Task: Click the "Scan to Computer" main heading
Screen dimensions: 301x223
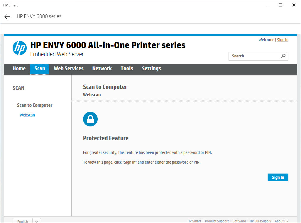Action: (105, 87)
